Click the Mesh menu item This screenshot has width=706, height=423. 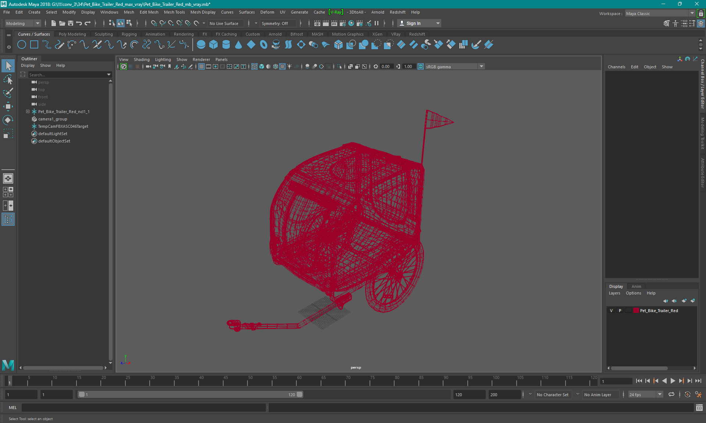coord(129,12)
